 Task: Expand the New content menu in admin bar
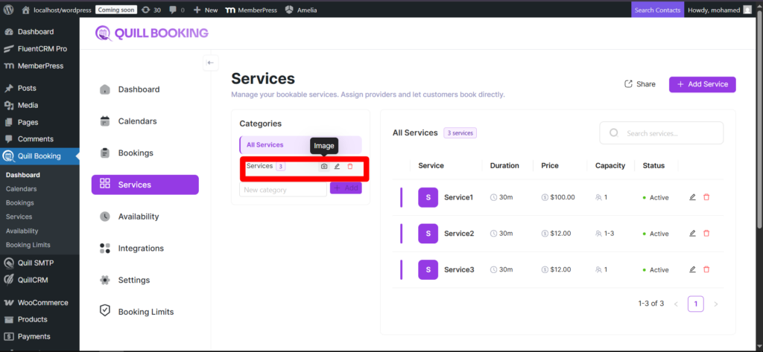pos(205,10)
